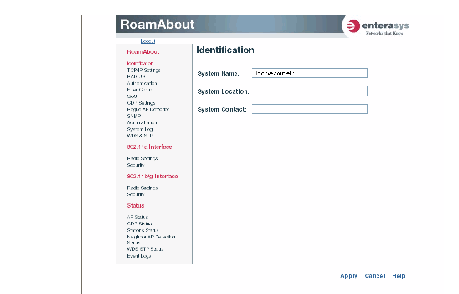This screenshot has width=459, height=294.
Task: Click the System Name label
Action: [x=219, y=74]
